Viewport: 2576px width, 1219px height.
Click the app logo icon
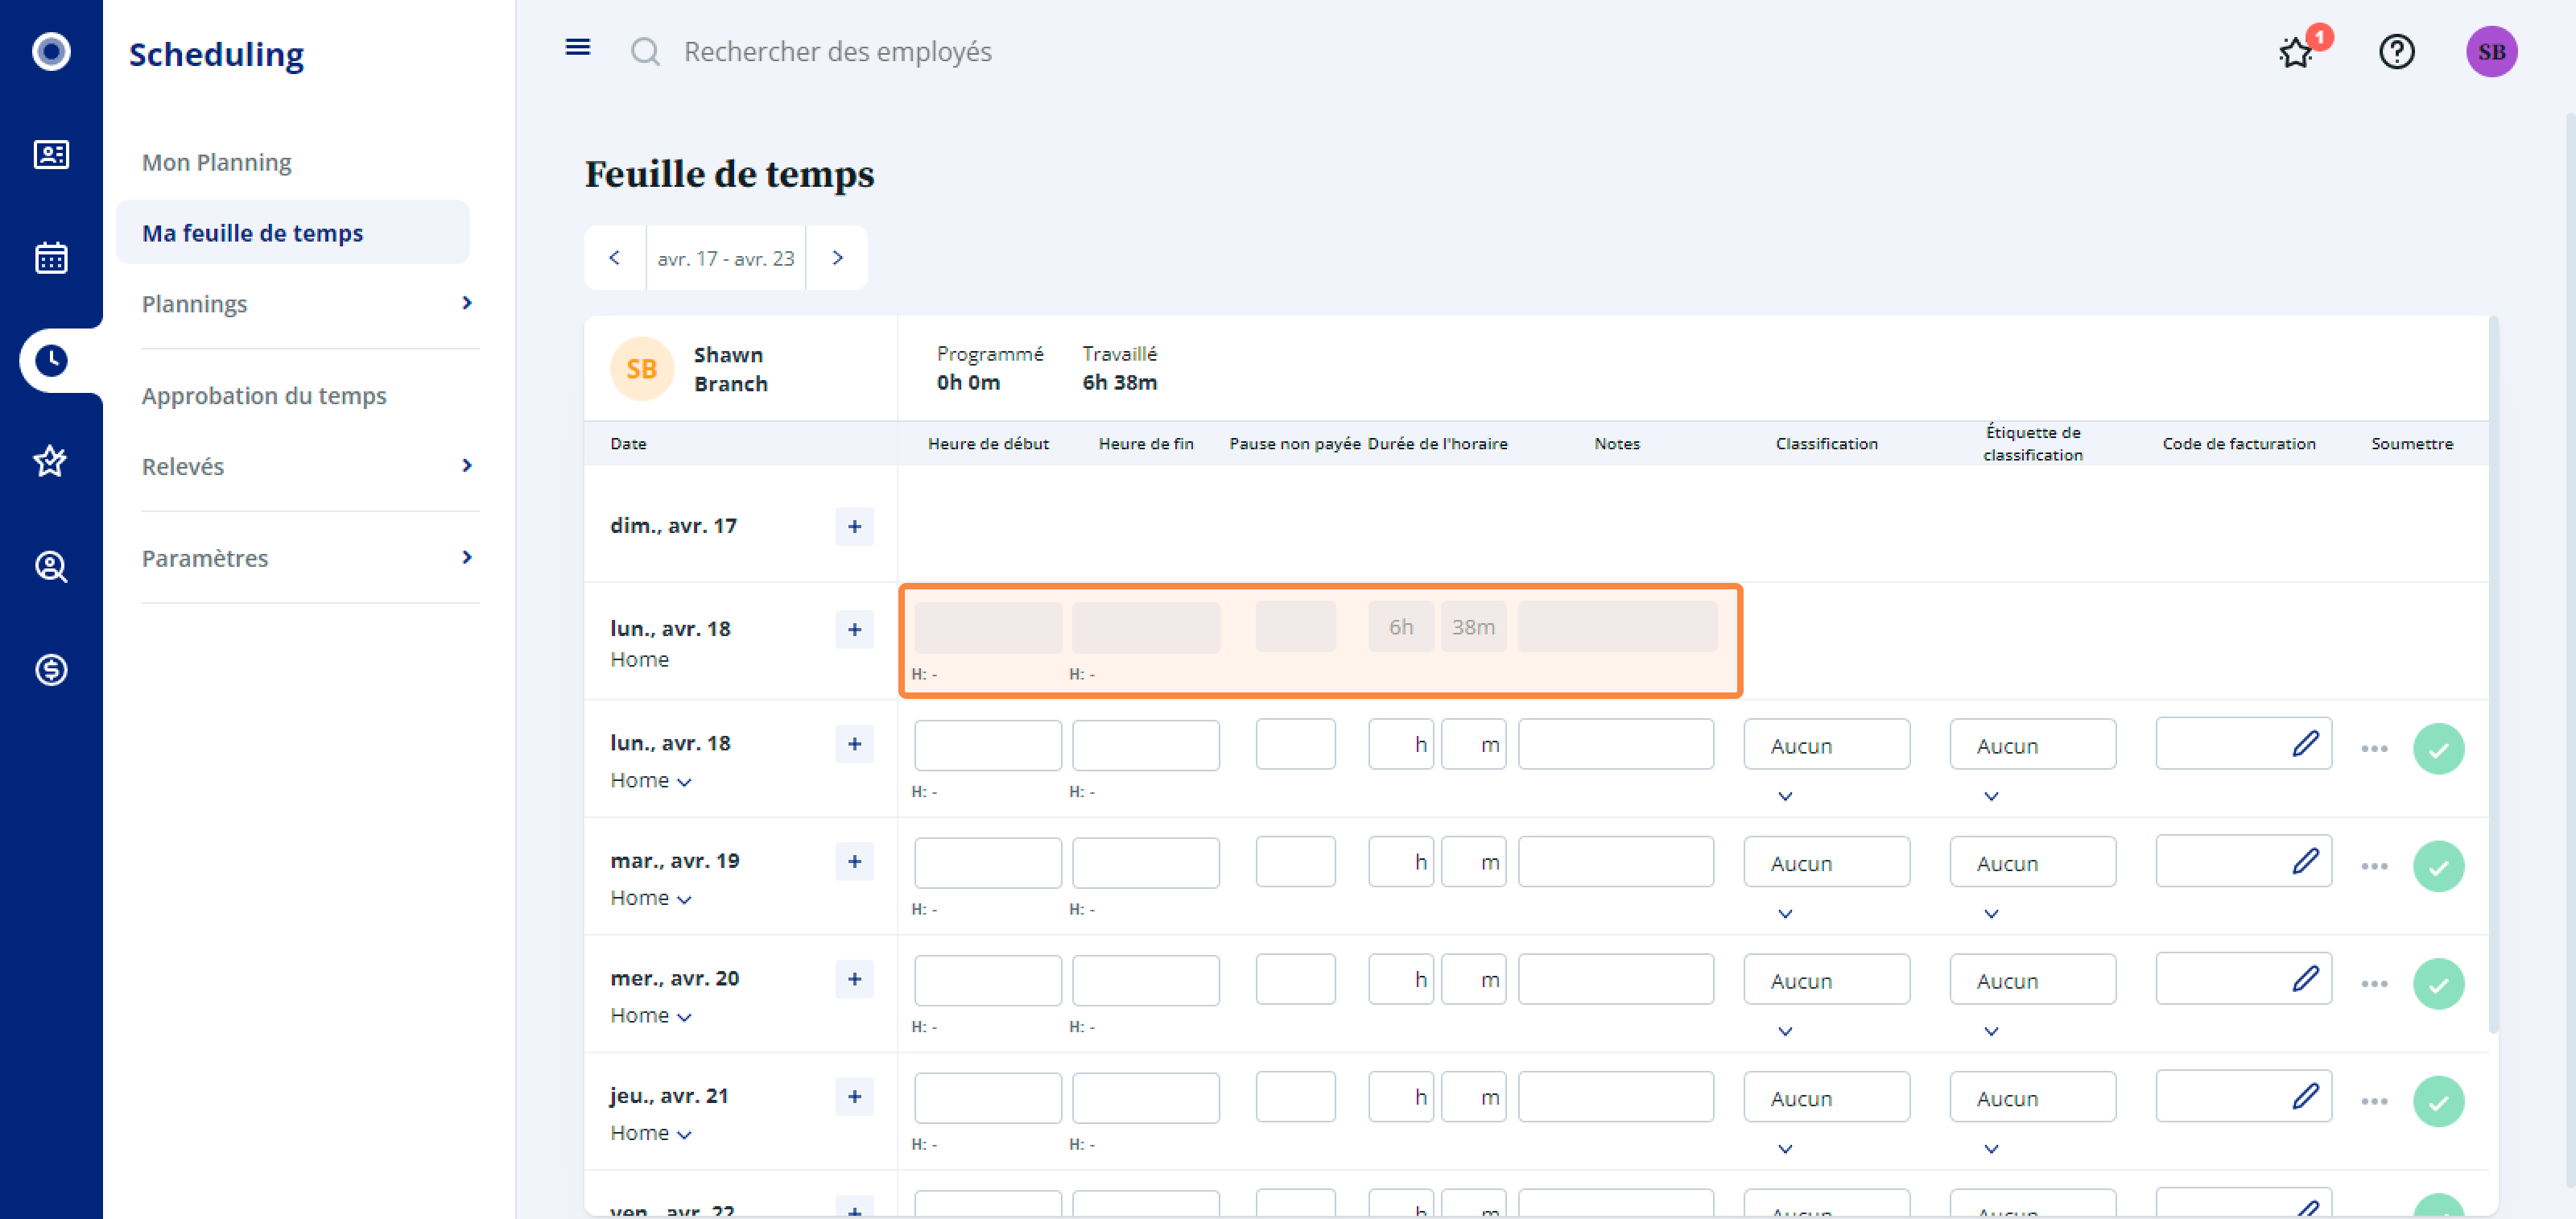click(51, 51)
